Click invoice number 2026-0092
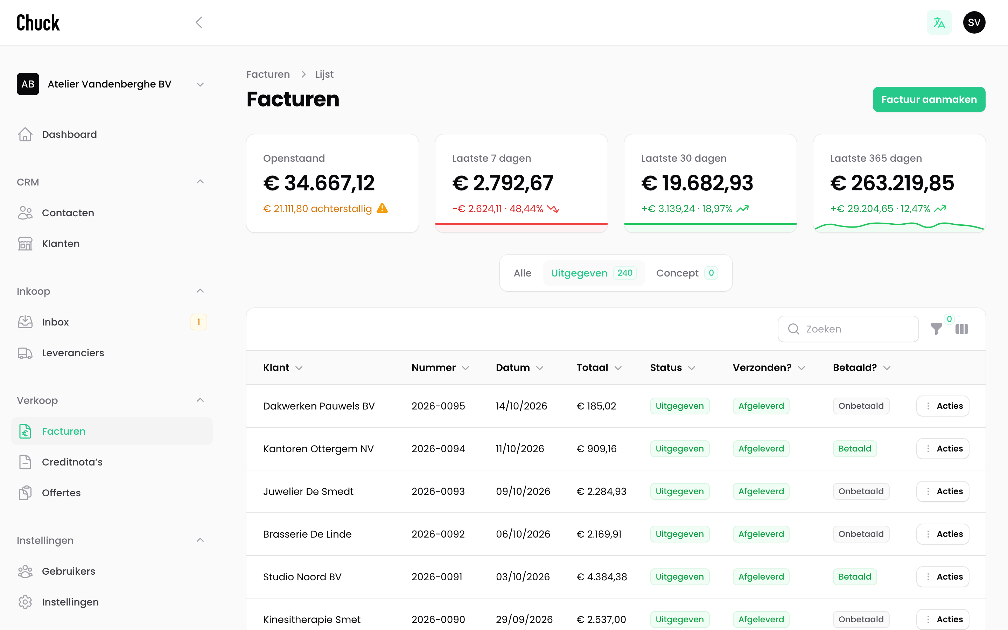 pos(438,534)
